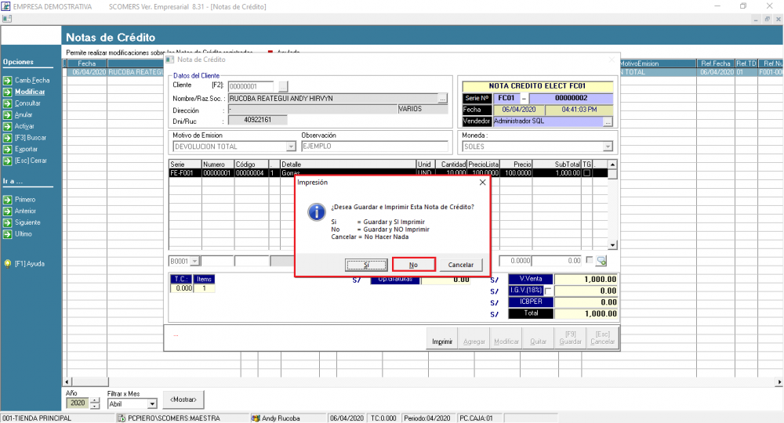Click the Primero navigation arrow icon

coord(8,200)
